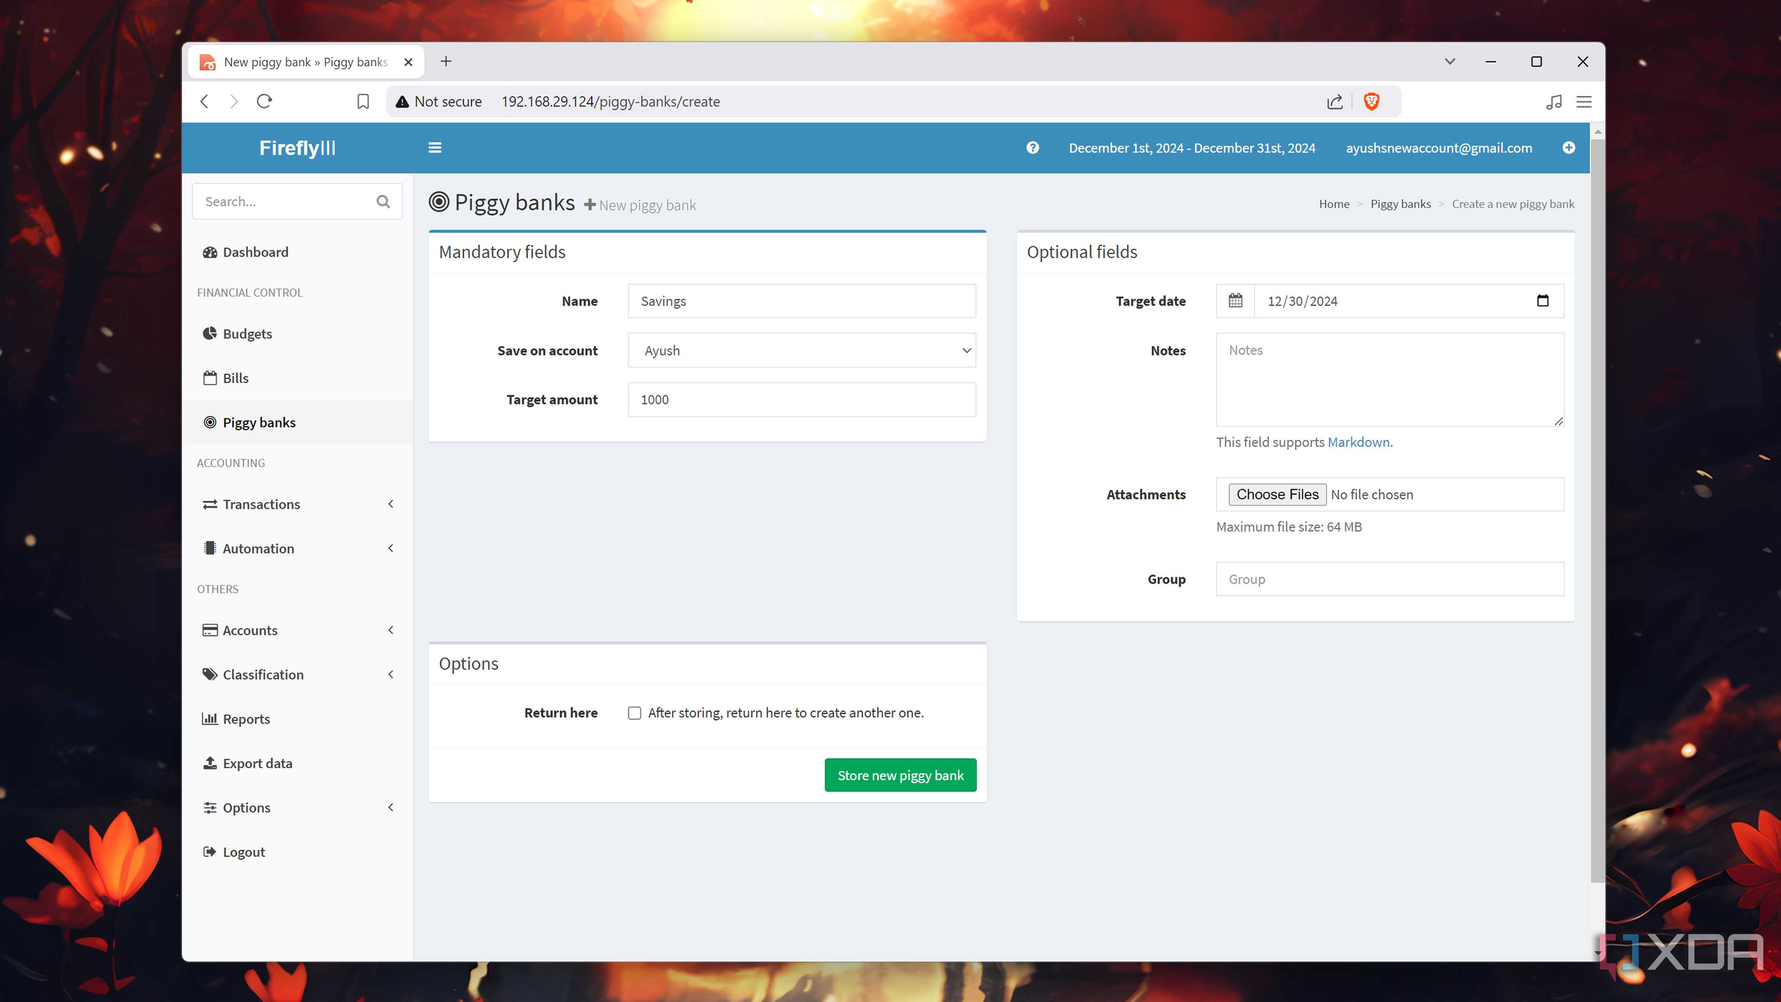Click Store new piggy bank button
1781x1002 pixels.
click(x=900, y=775)
